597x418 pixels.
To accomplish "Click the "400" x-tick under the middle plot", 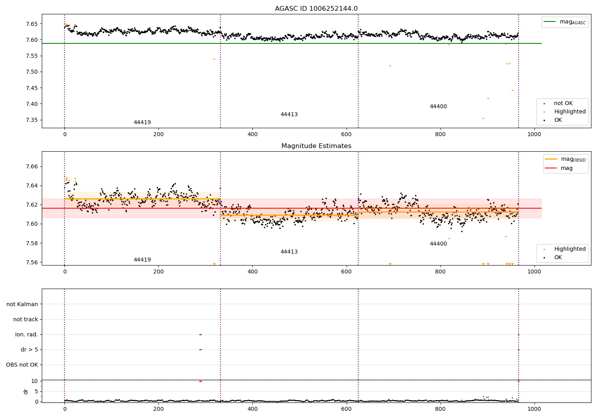I will (x=252, y=272).
